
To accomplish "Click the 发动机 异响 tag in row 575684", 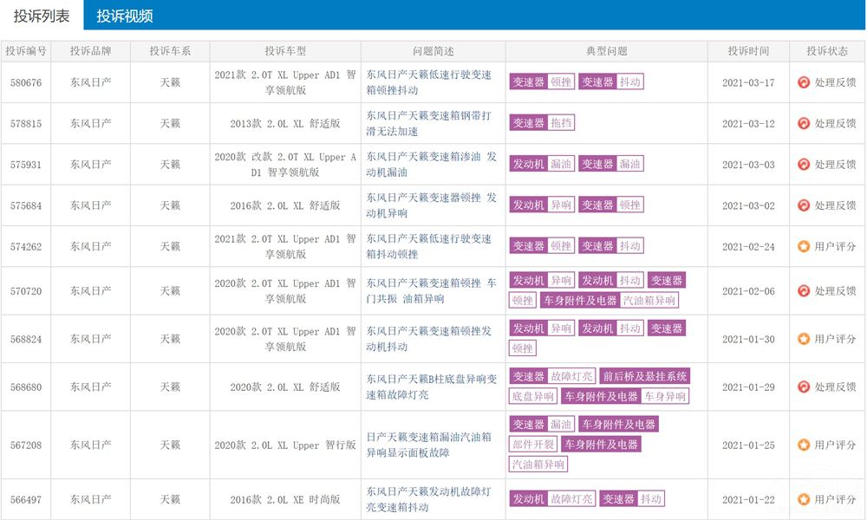I will click(x=542, y=205).
